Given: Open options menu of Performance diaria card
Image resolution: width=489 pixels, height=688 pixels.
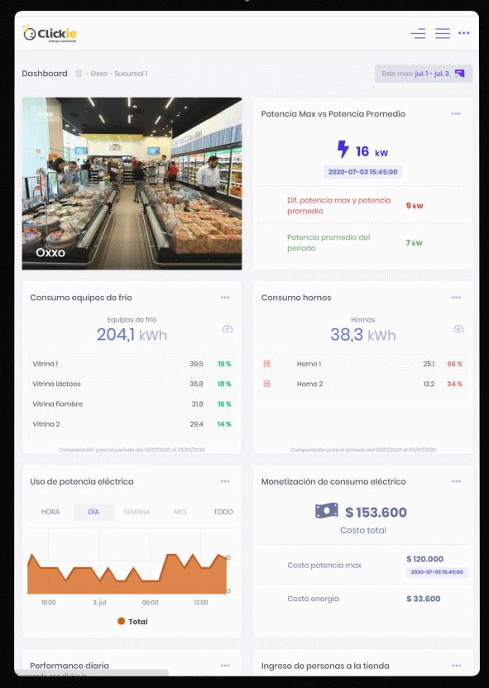Looking at the screenshot, I should coord(225,666).
